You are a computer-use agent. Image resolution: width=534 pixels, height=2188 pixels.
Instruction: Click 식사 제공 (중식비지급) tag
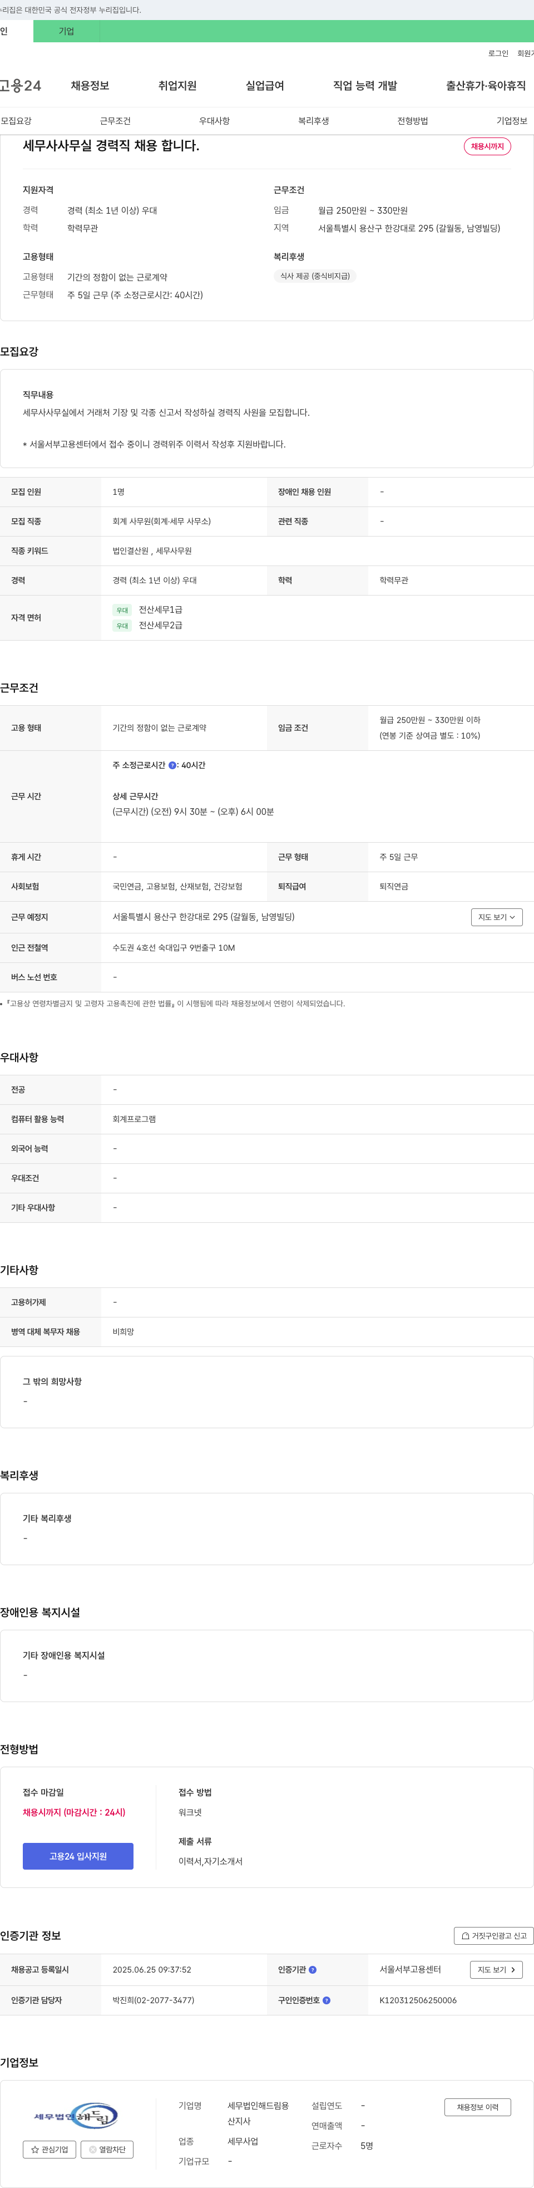click(315, 276)
